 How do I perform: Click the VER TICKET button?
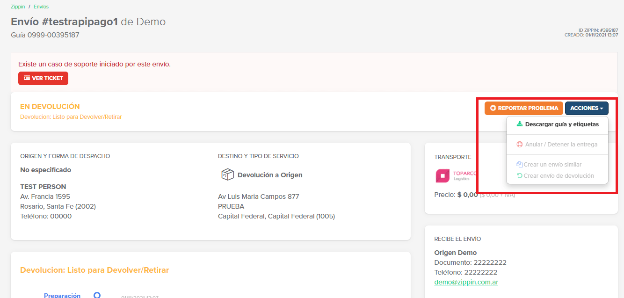43,78
